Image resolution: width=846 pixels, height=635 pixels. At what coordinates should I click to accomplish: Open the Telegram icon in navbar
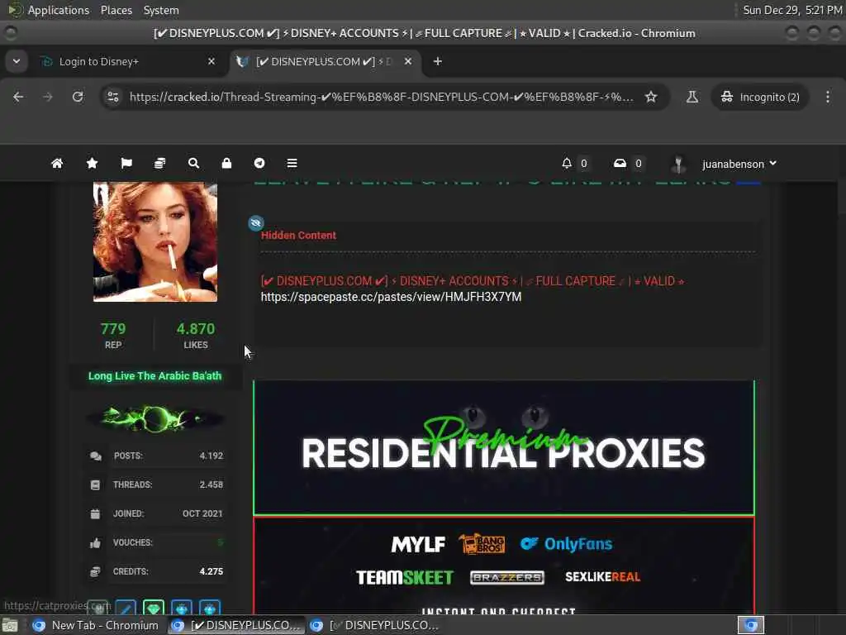(259, 163)
